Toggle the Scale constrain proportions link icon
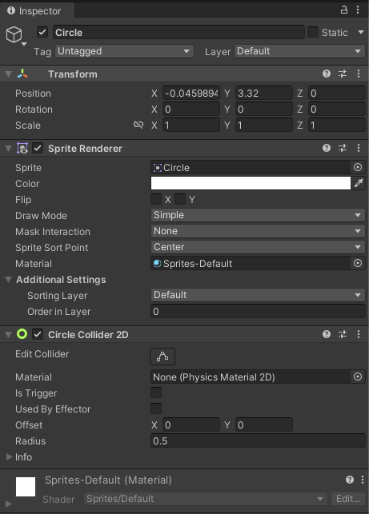Viewport: 369px width, 514px height. [x=138, y=125]
